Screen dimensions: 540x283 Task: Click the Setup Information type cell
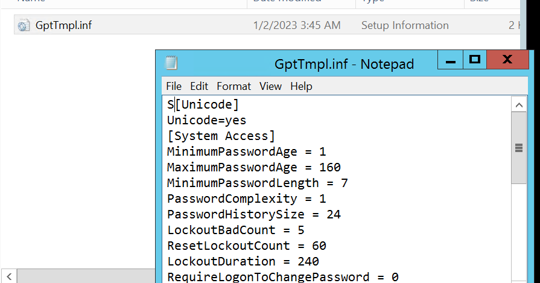pos(405,25)
